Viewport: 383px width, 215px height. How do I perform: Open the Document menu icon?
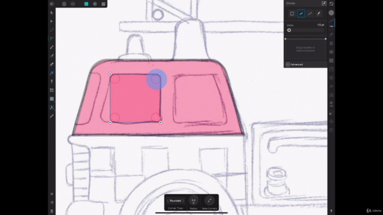[x=64, y=4]
